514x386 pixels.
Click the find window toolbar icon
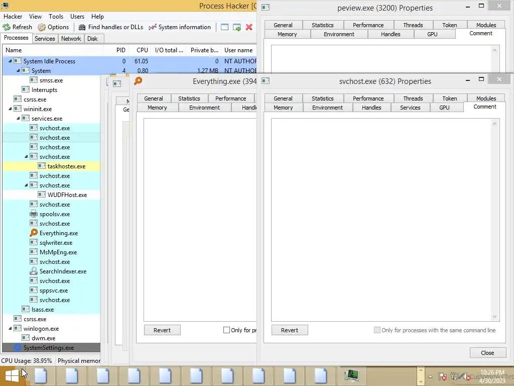pos(224,27)
